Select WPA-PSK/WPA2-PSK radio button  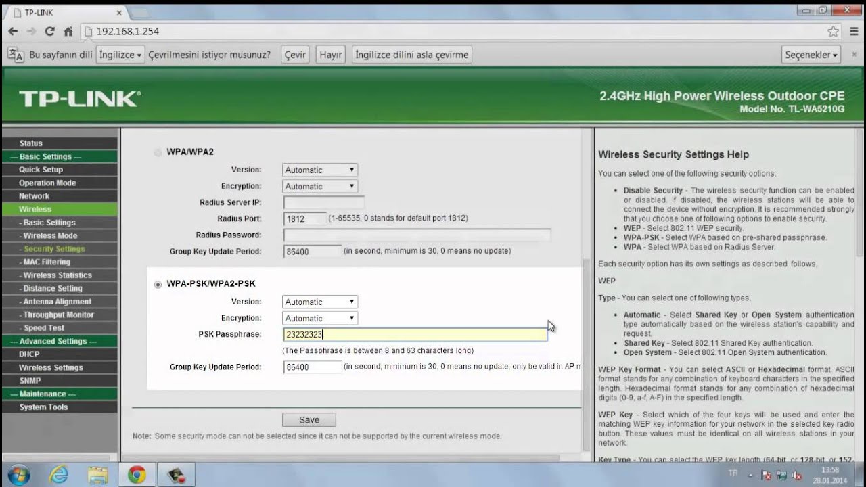click(x=158, y=284)
